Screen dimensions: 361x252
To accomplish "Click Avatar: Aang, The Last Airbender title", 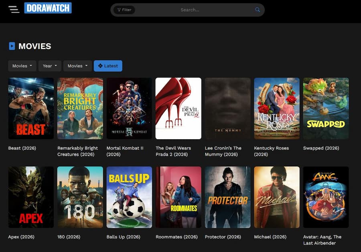I will pos(322,240).
